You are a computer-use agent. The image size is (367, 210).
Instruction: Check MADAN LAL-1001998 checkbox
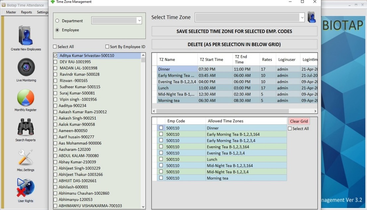55,68
